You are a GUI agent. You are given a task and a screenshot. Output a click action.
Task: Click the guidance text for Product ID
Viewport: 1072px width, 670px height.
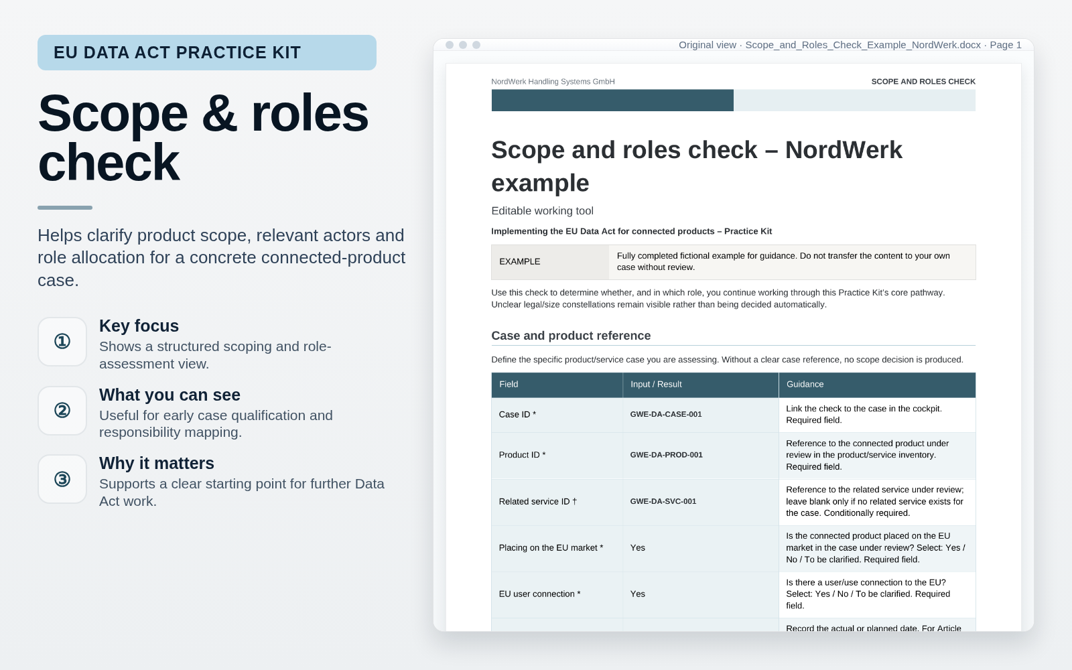[867, 455]
